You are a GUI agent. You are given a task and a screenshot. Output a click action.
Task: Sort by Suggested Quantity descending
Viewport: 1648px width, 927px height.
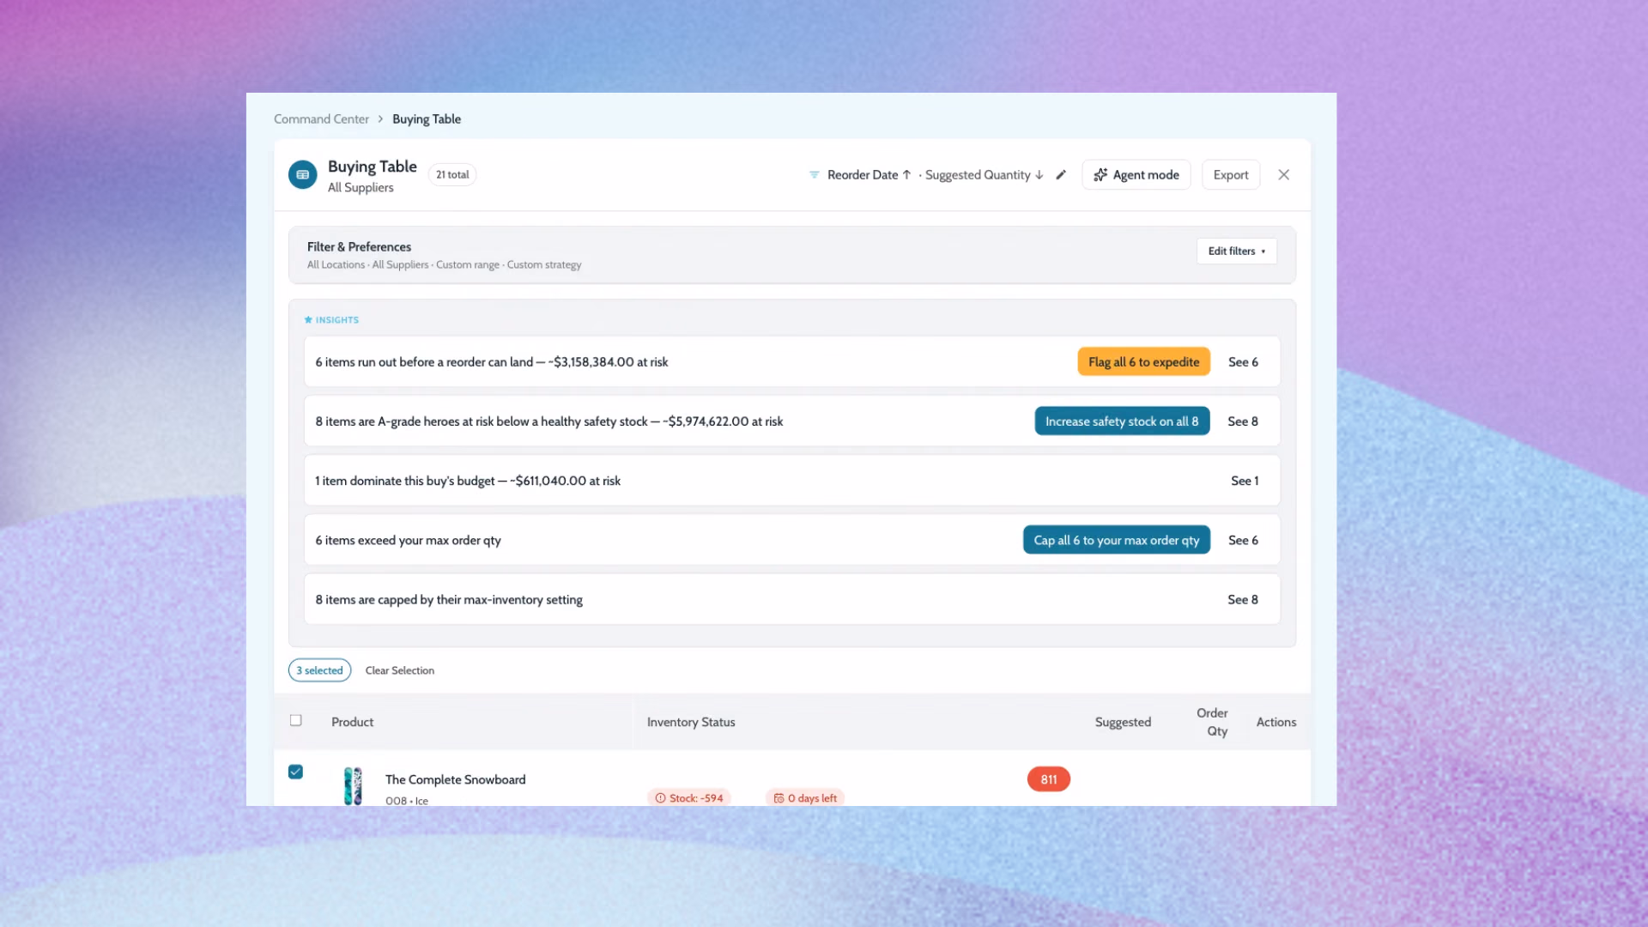[x=985, y=175]
